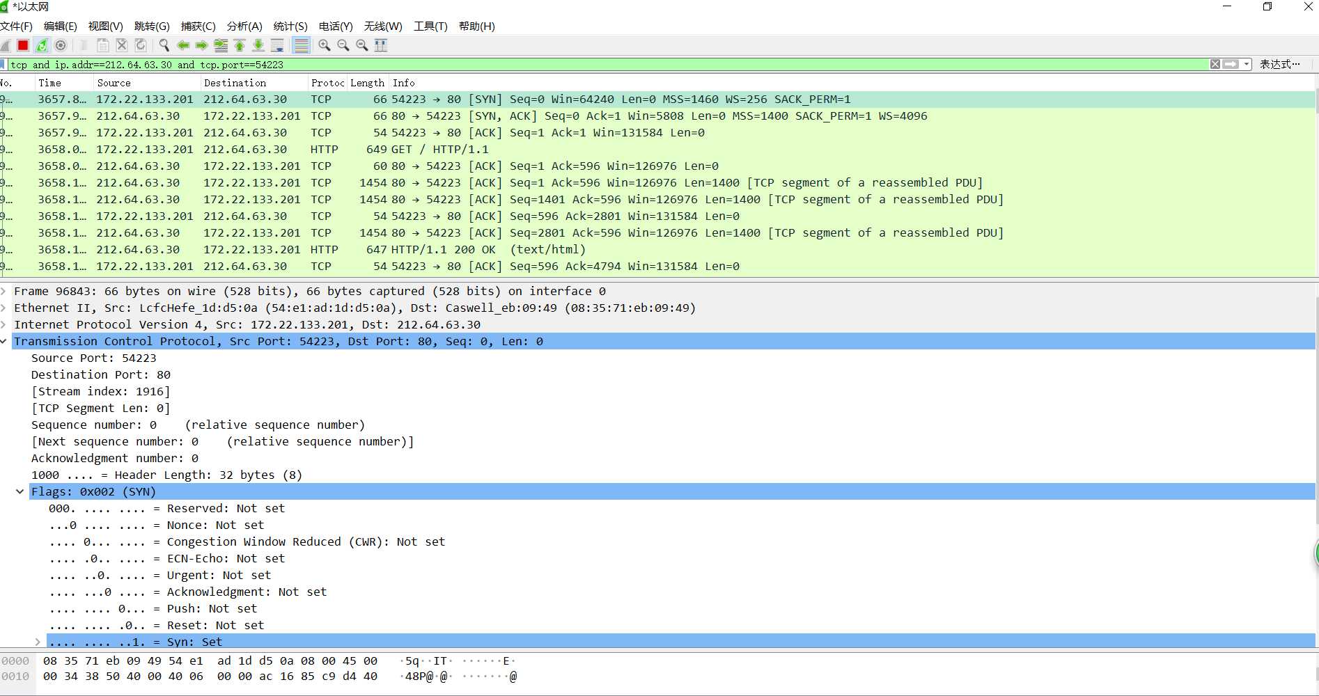Open a capture file from toolbar
This screenshot has width=1319, height=696.
click(84, 45)
